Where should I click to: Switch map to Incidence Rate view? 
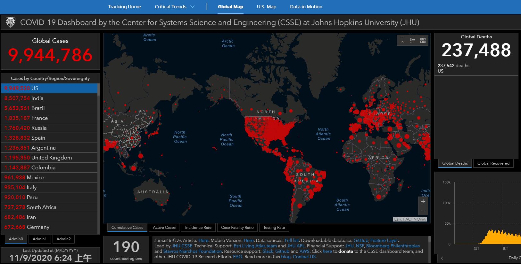click(x=198, y=228)
